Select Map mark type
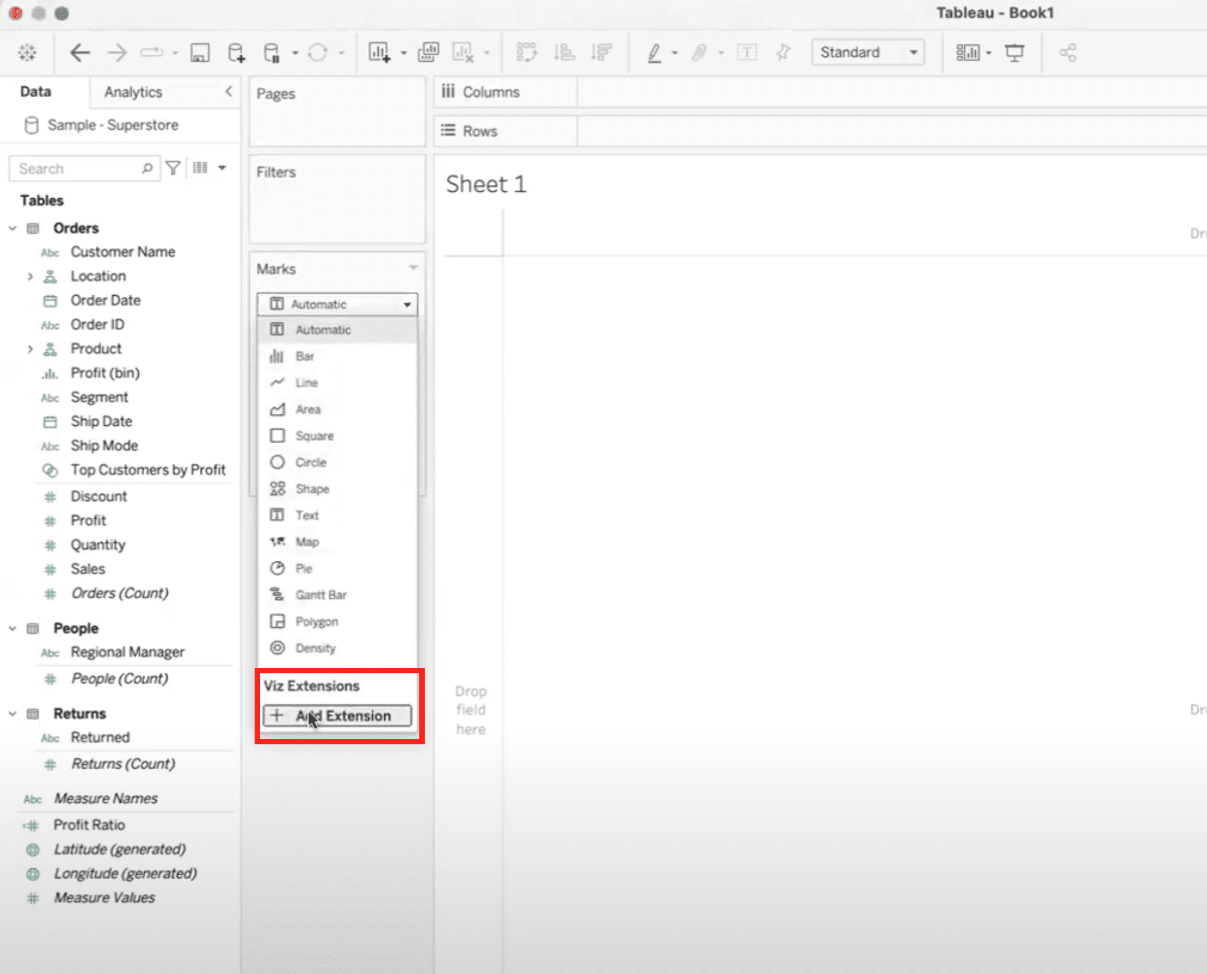Image resolution: width=1207 pixels, height=974 pixels. pos(338,542)
